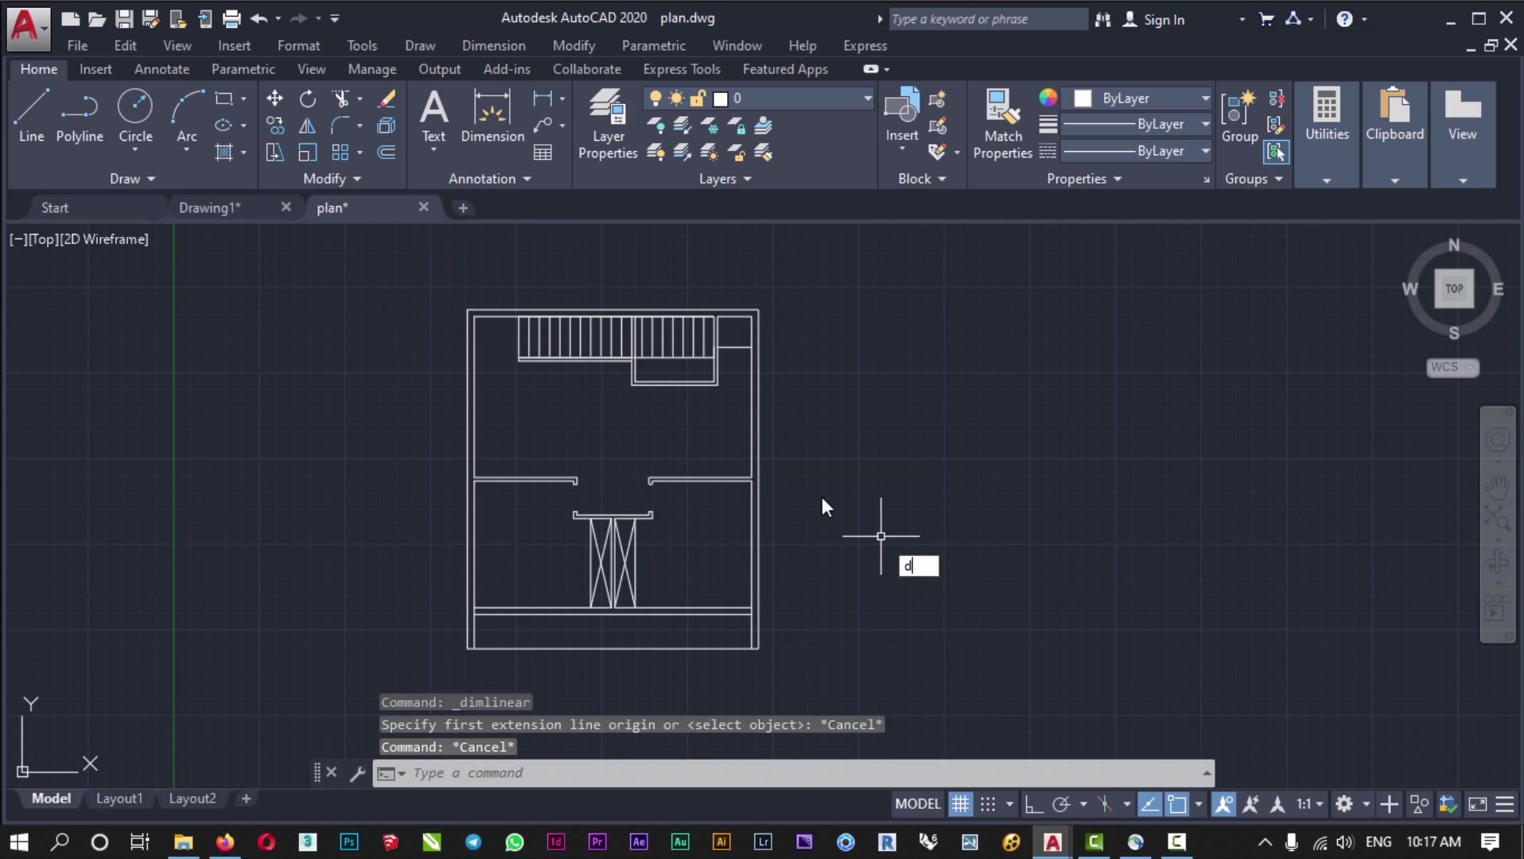The height and width of the screenshot is (859, 1524).
Task: Switch to the Annotate ribbon tab
Action: (161, 69)
